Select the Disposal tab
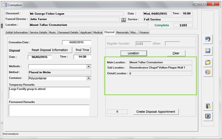Viewport: 222px width, 139px height. pos(109,32)
